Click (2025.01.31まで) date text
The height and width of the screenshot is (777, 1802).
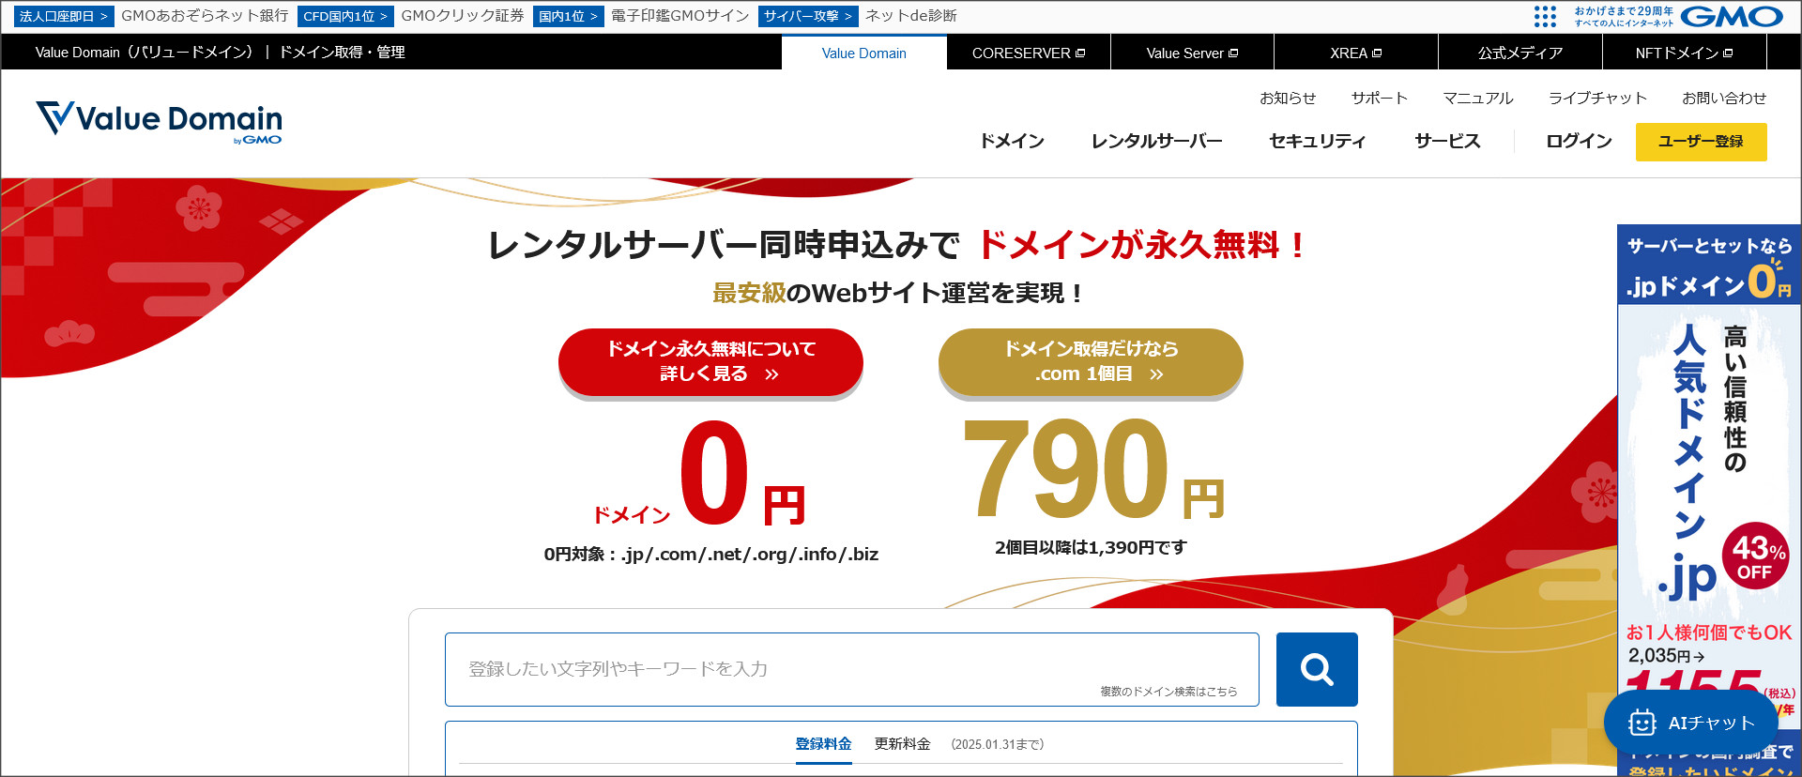997,744
